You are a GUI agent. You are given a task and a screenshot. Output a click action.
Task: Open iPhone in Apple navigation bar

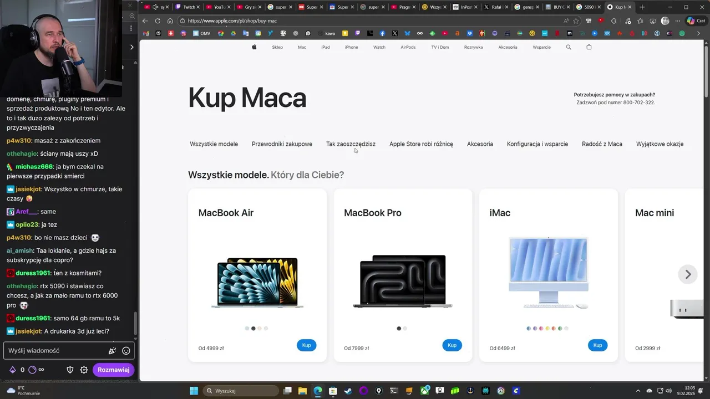tap(352, 47)
